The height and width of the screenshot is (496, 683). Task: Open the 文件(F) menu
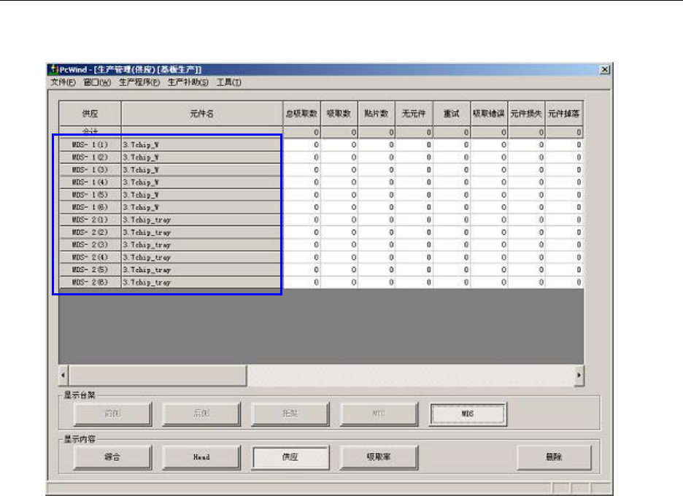[x=63, y=82]
